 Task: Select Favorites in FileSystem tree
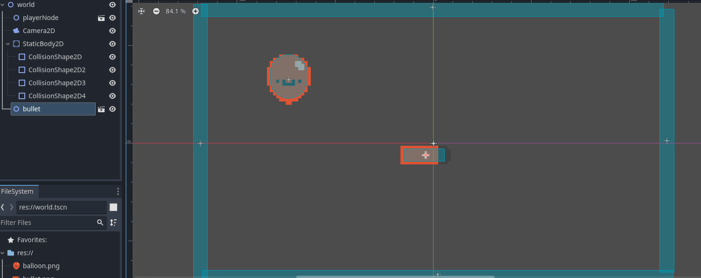coord(32,240)
